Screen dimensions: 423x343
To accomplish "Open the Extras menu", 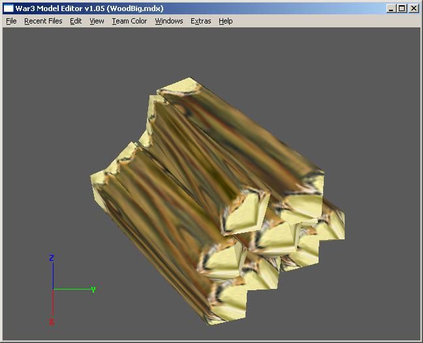I will tap(200, 21).
